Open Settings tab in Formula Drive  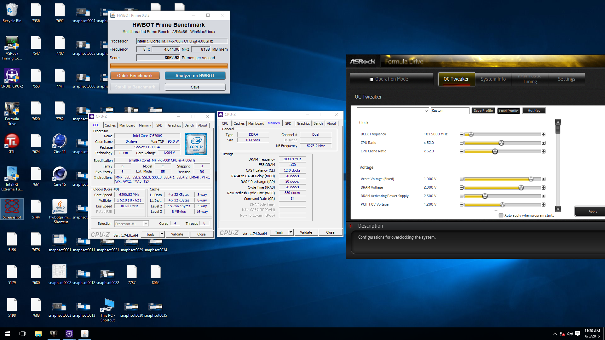tap(567, 79)
